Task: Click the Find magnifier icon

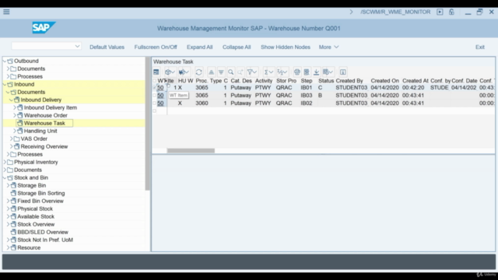Action: coord(231,72)
